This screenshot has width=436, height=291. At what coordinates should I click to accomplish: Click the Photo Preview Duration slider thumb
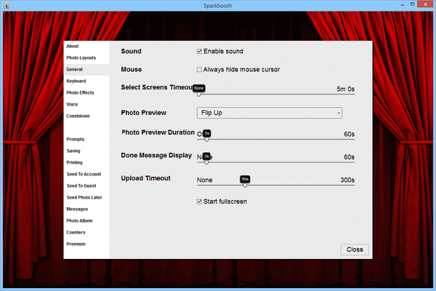pyautogui.click(x=207, y=139)
